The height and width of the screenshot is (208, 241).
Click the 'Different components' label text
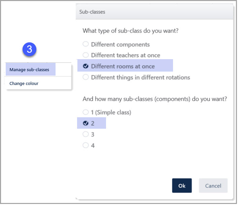tap(120, 44)
